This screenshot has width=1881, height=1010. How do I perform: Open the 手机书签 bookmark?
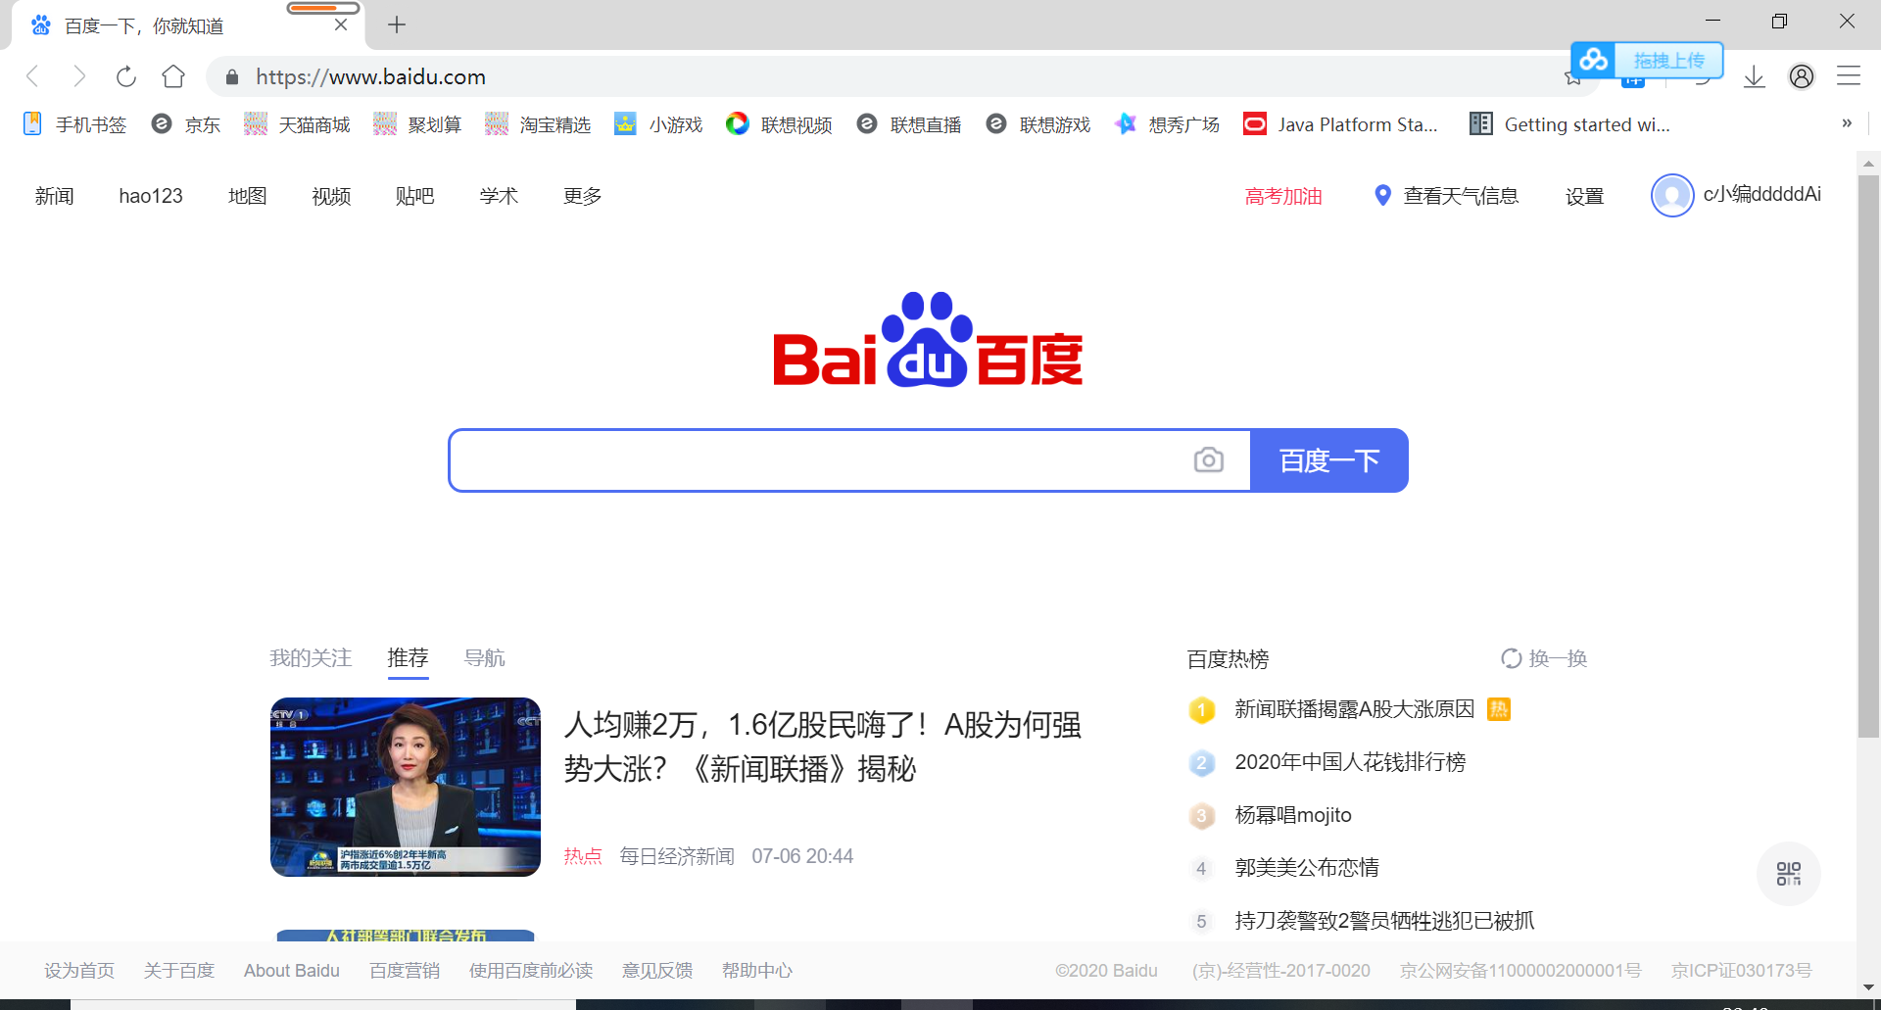[74, 124]
